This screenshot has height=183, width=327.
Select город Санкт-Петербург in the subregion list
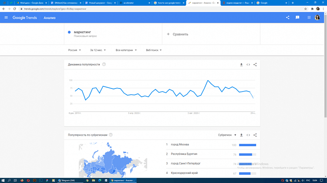(x=185, y=163)
